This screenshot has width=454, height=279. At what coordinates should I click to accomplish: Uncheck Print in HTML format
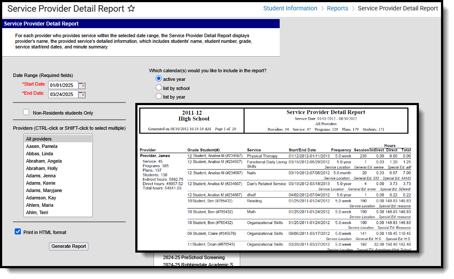(x=18, y=231)
